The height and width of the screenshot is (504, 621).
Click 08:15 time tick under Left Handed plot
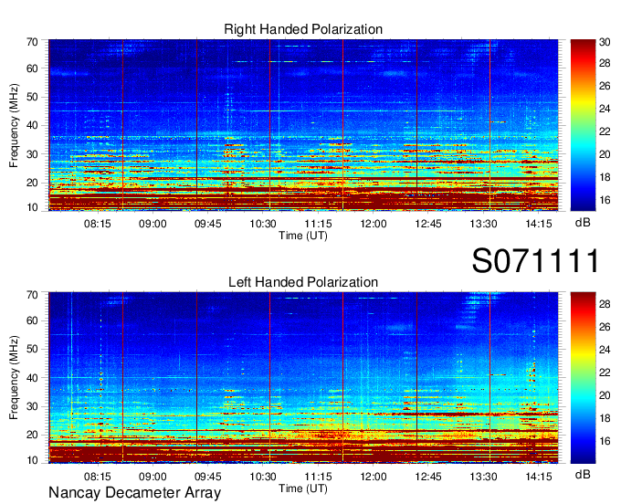coord(98,477)
